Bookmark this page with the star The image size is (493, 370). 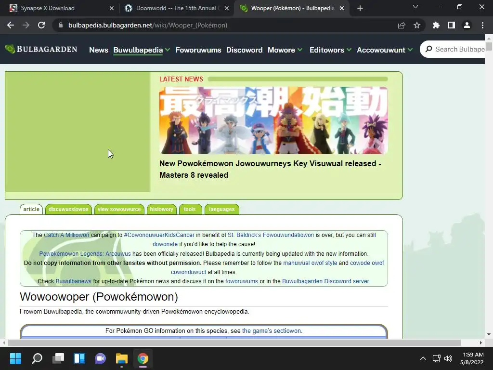pos(417,25)
